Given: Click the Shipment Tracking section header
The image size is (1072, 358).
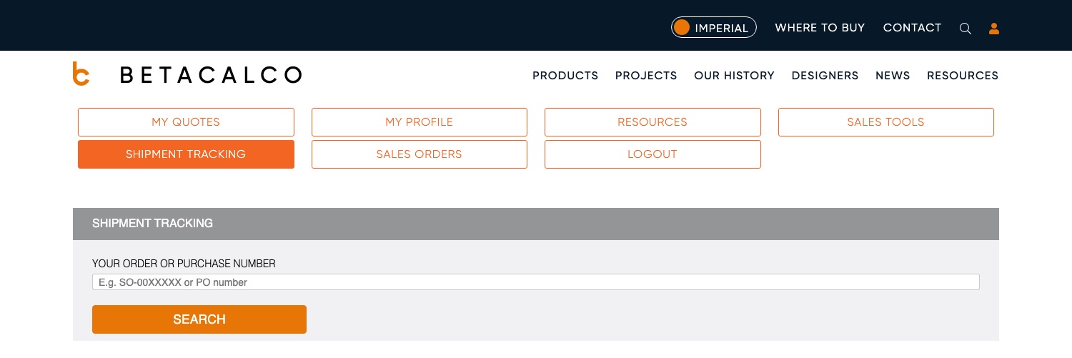Looking at the screenshot, I should (x=536, y=224).
